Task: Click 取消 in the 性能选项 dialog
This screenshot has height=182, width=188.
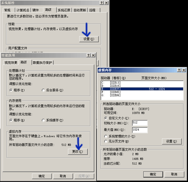Action: point(62,176)
